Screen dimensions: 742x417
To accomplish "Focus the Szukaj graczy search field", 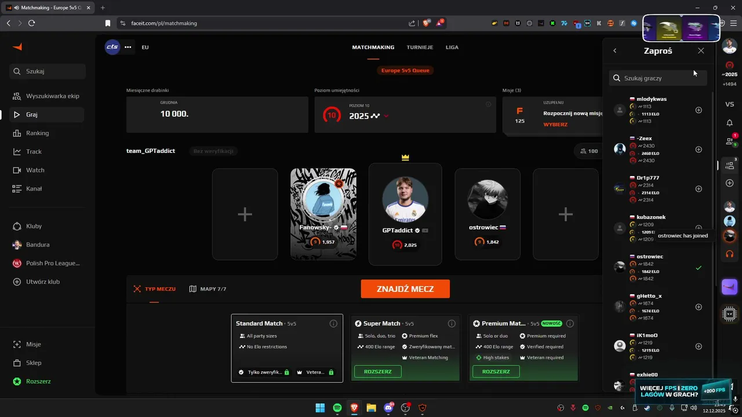I will click(x=657, y=78).
